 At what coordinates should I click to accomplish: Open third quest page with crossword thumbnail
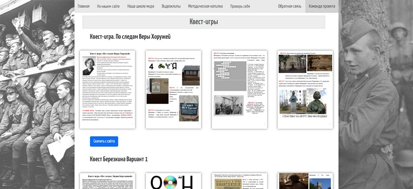coord(240,89)
